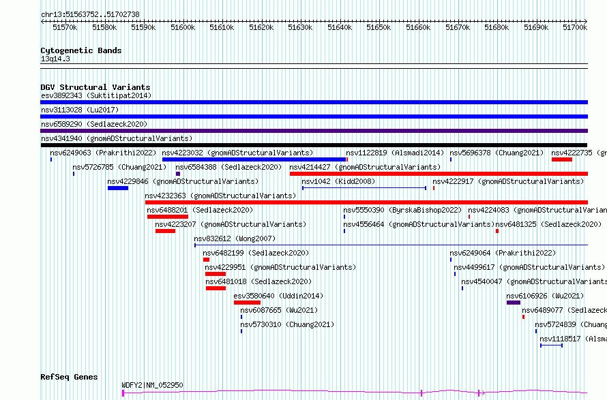Open the WDFY2|NM_052950 gene label

[x=152, y=385]
